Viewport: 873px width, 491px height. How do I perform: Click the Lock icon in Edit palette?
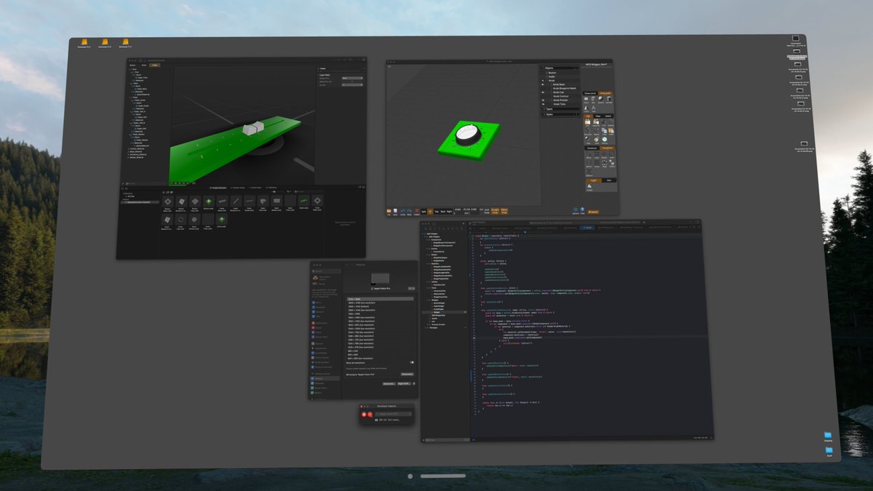point(597,139)
